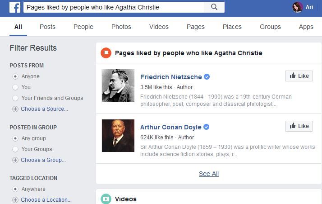Select the Your Groups radio button
Viewport: 322px width, 204px height.
(15, 149)
